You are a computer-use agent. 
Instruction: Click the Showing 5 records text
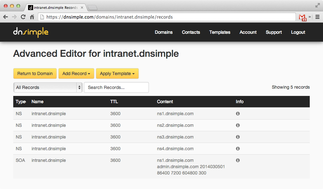[x=291, y=87]
